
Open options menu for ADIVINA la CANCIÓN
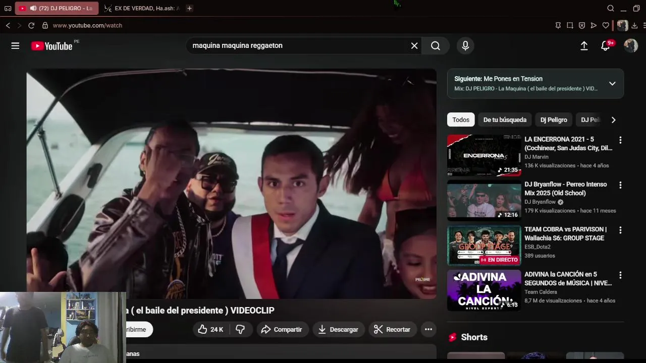[620, 275]
